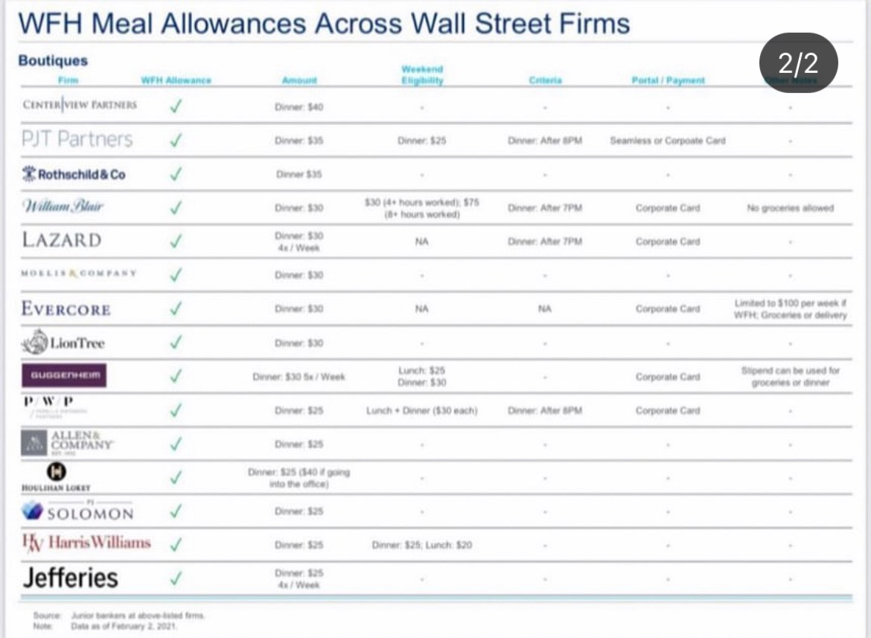Screen dimensions: 871x638
Task: Click the checkmark in Jefferies row
Action: coord(176,578)
